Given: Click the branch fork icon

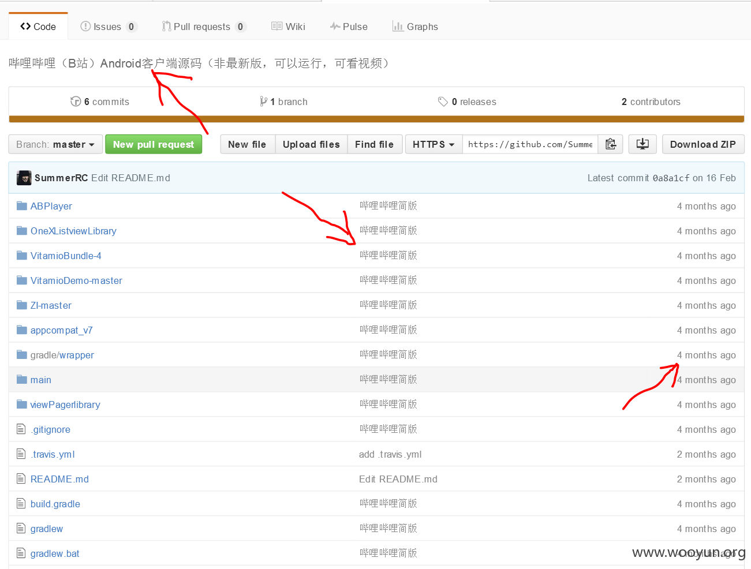Looking at the screenshot, I should point(263,102).
